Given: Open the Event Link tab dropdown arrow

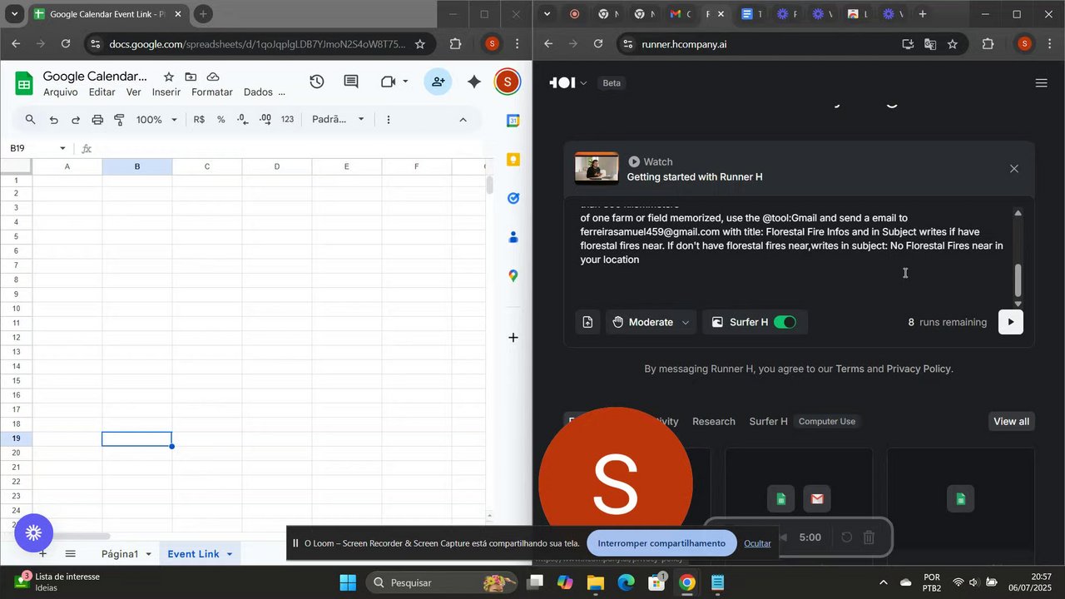Looking at the screenshot, I should tap(229, 554).
